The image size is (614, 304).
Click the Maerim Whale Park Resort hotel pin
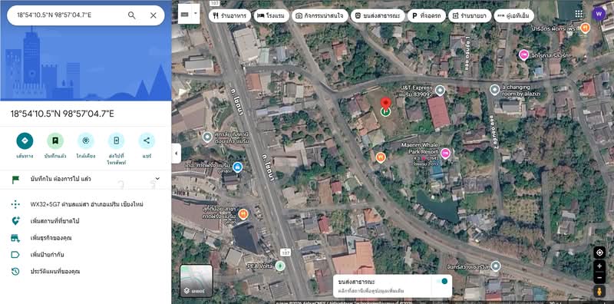click(x=445, y=154)
